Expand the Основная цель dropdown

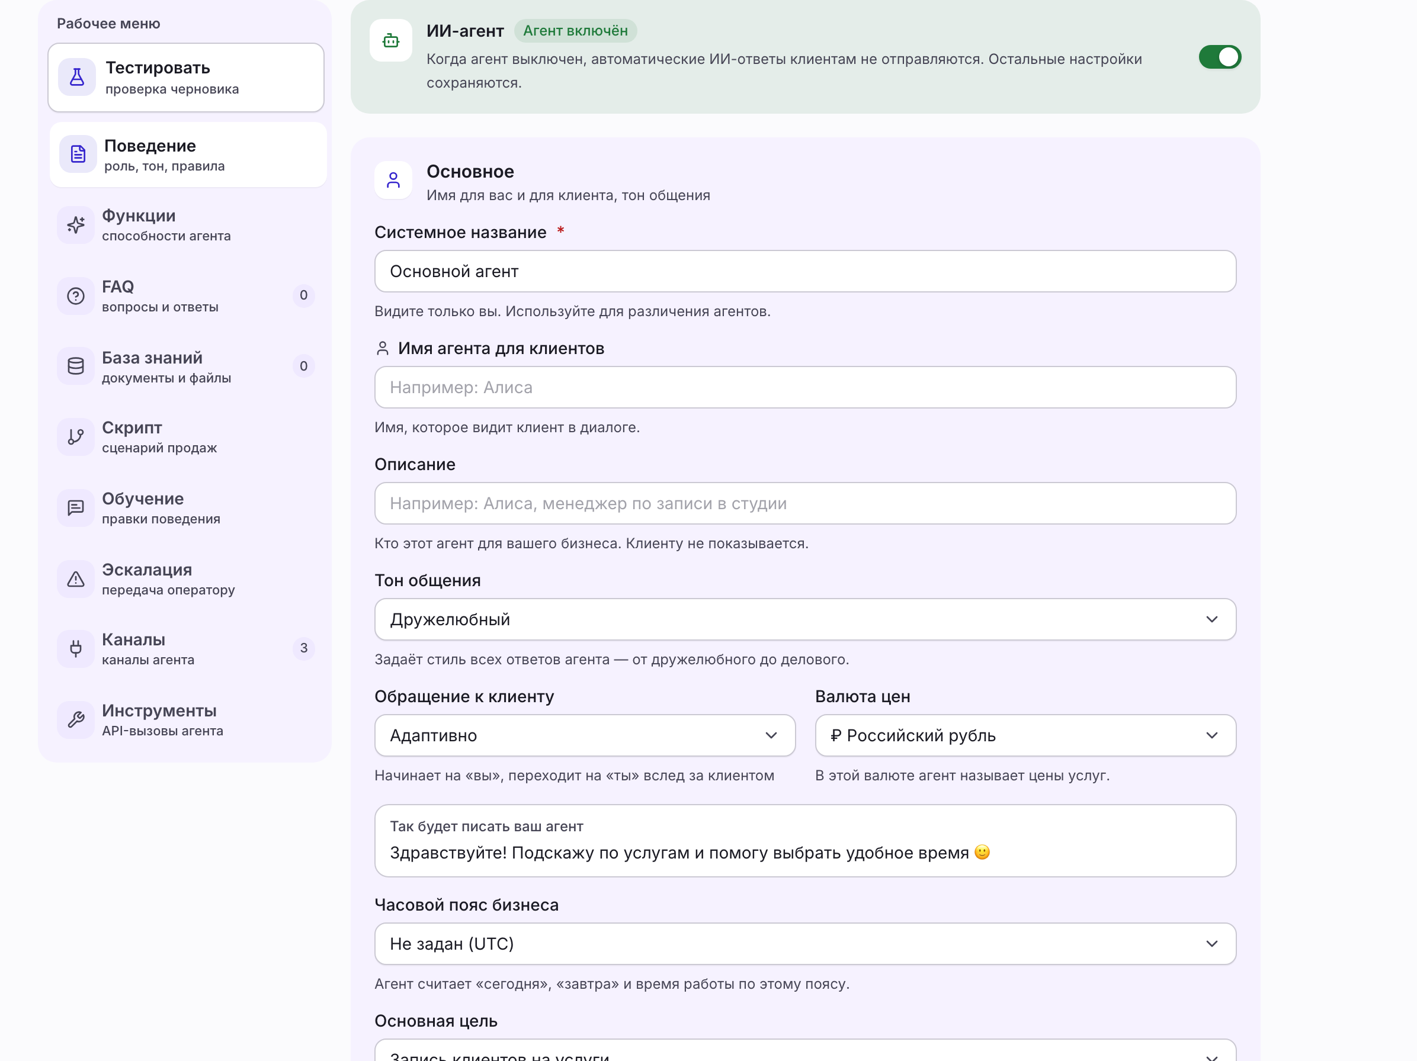[805, 1051]
